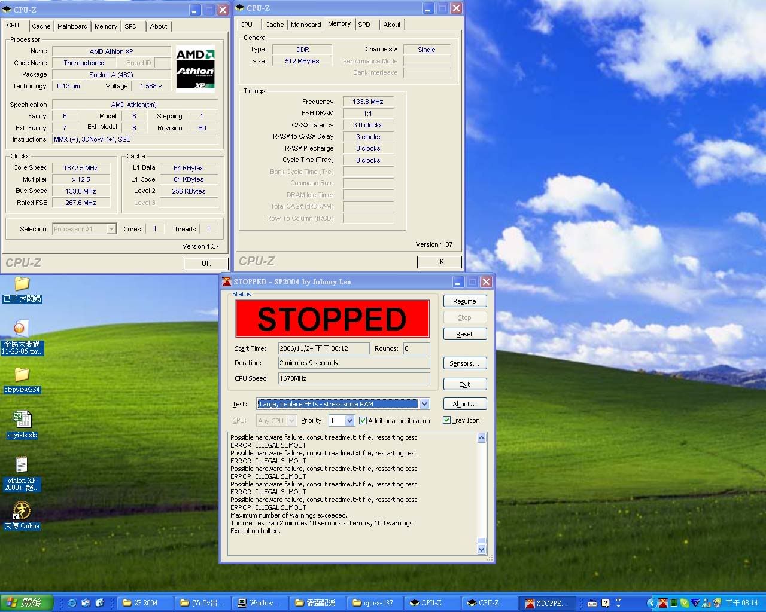This screenshot has height=612, width=766.
Task: Click the Resume button in SP2004
Action: coord(465,301)
